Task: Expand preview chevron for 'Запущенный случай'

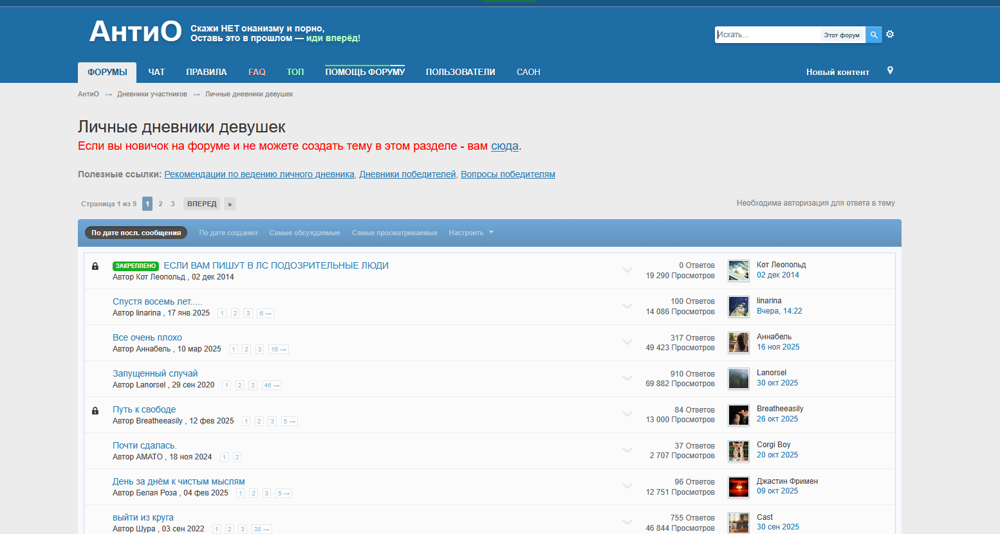Action: tap(627, 378)
